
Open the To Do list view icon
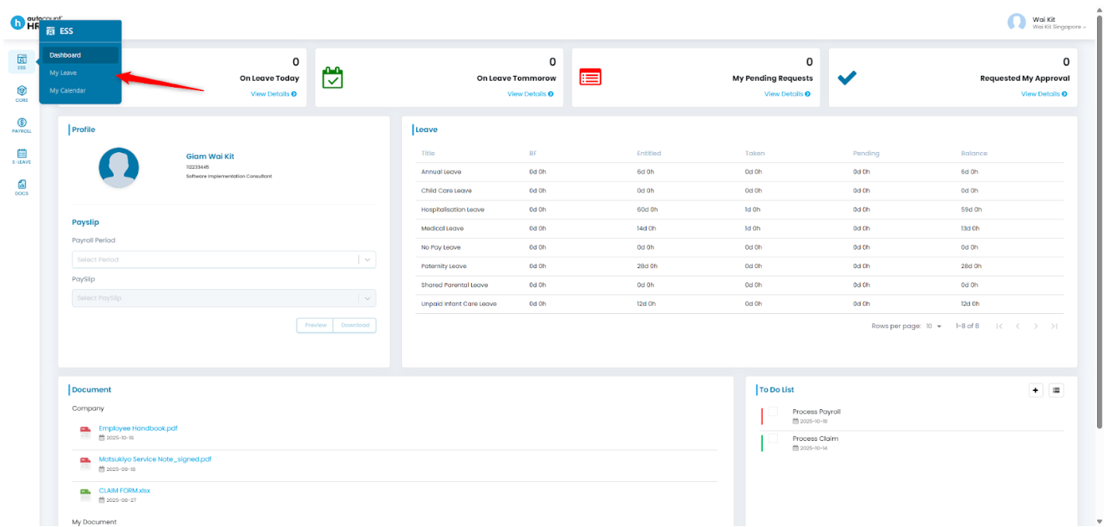point(1056,390)
